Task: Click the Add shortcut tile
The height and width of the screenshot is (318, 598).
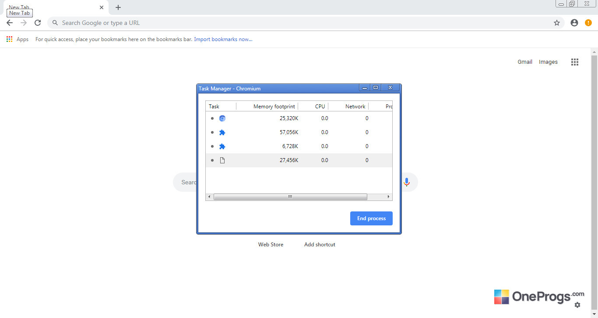Action: (320, 245)
